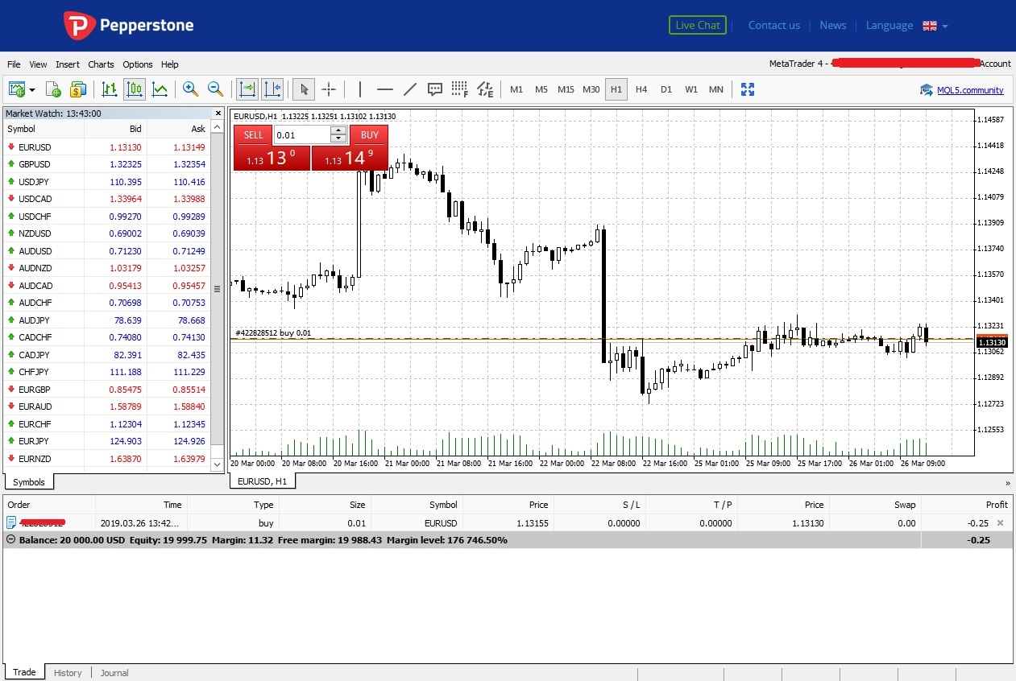The height and width of the screenshot is (681, 1016).
Task: Open the Live Chat
Action: pyautogui.click(x=697, y=25)
